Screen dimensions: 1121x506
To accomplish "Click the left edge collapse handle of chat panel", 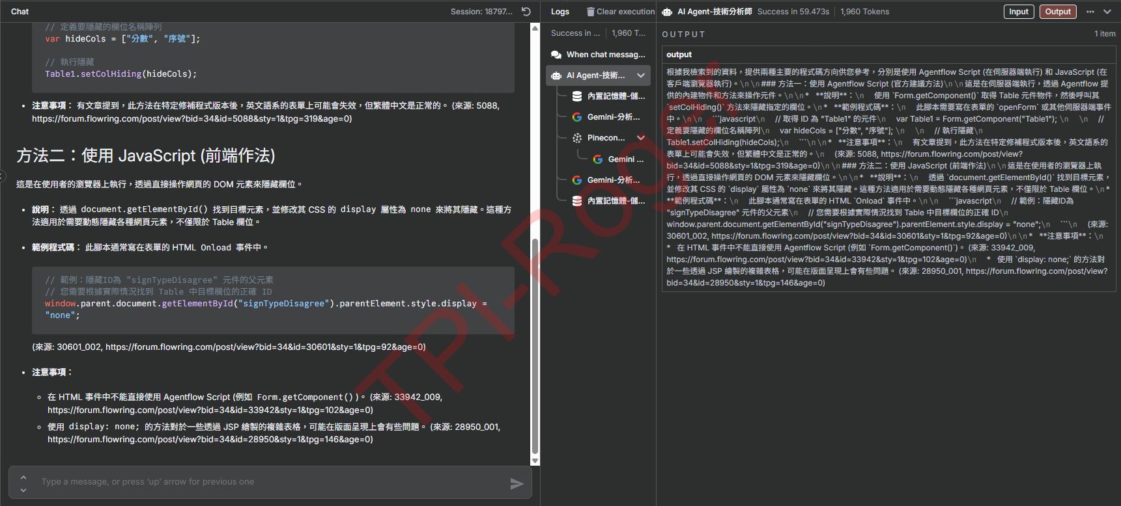I will (3, 176).
